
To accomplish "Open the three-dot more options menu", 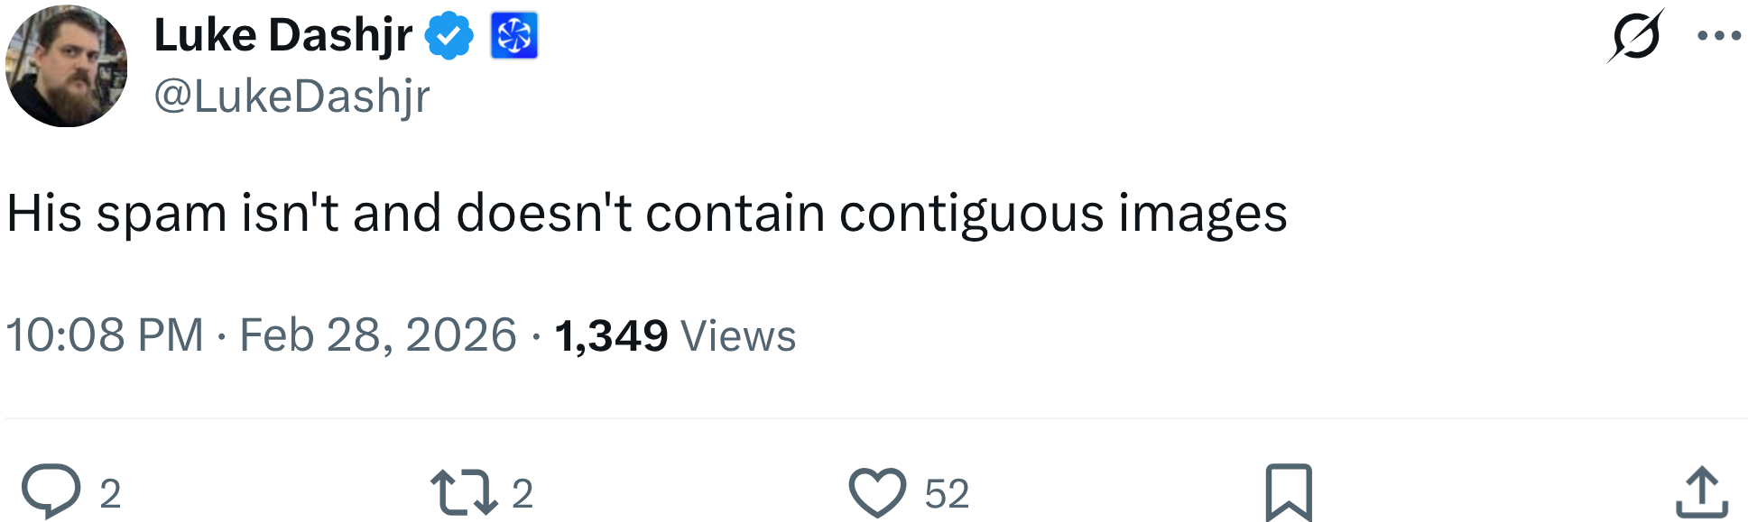I will 1718,36.
